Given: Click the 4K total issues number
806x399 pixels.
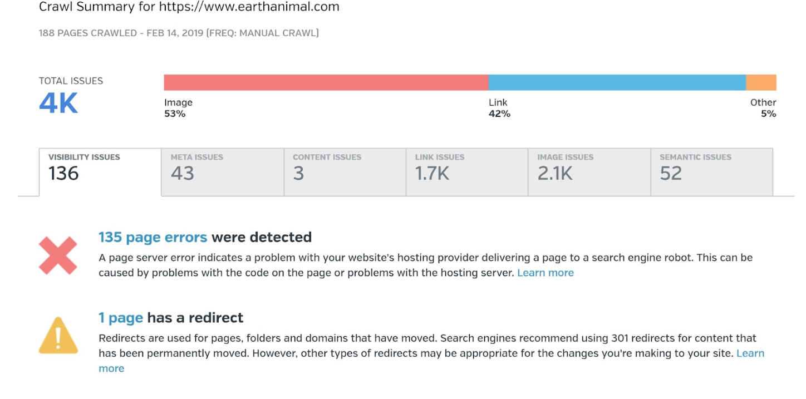Looking at the screenshot, I should click(58, 104).
